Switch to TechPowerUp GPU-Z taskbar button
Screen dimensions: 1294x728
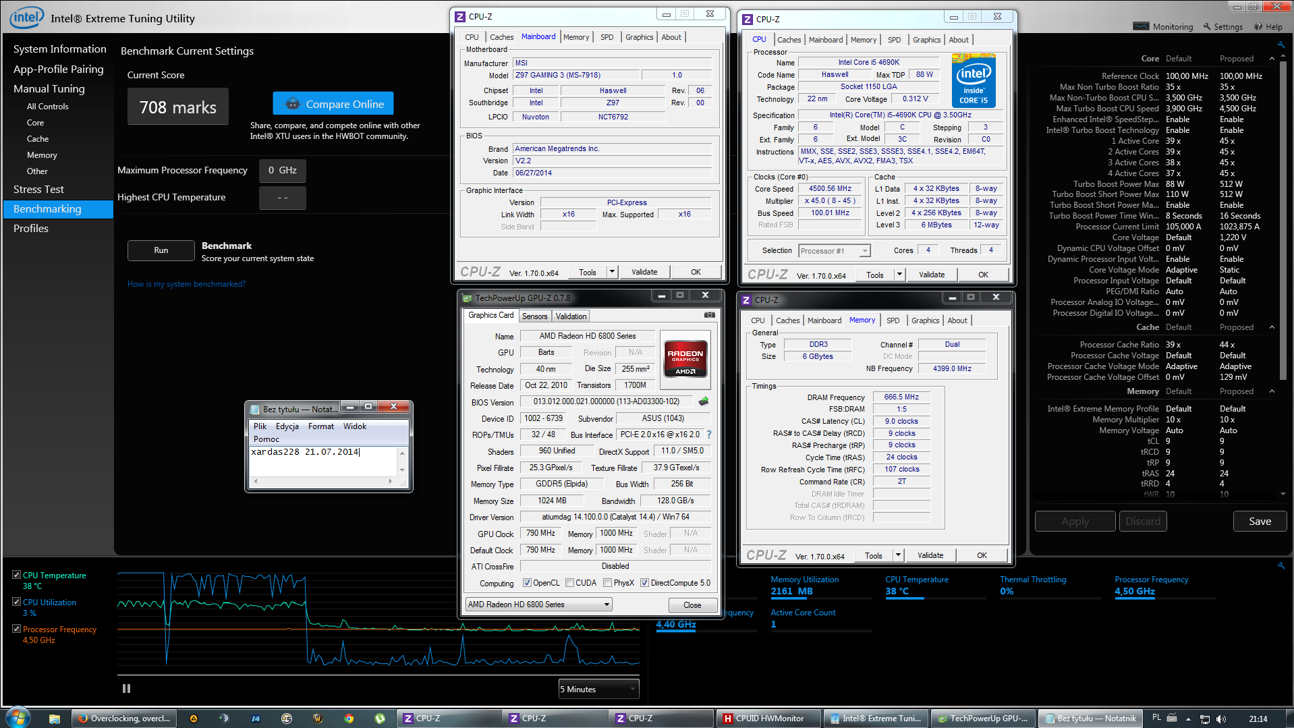coord(984,719)
